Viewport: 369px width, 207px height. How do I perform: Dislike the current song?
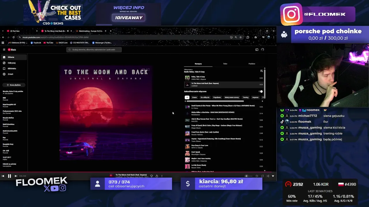coord(152,176)
